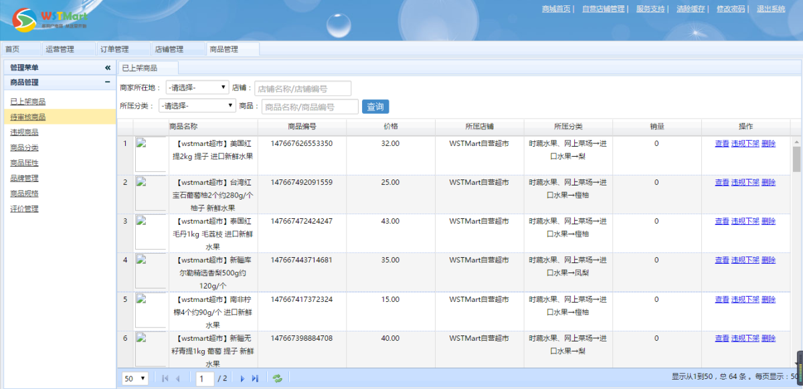Click product number 147667443714681
The image size is (803, 389).
pos(302,260)
